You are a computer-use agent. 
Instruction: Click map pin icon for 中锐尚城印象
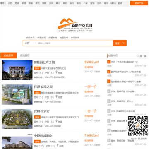tap(58, 146)
